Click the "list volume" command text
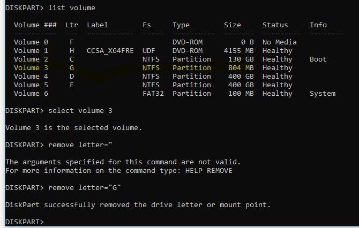Image resolution: width=359 pixels, height=228 pixels. tap(72, 7)
